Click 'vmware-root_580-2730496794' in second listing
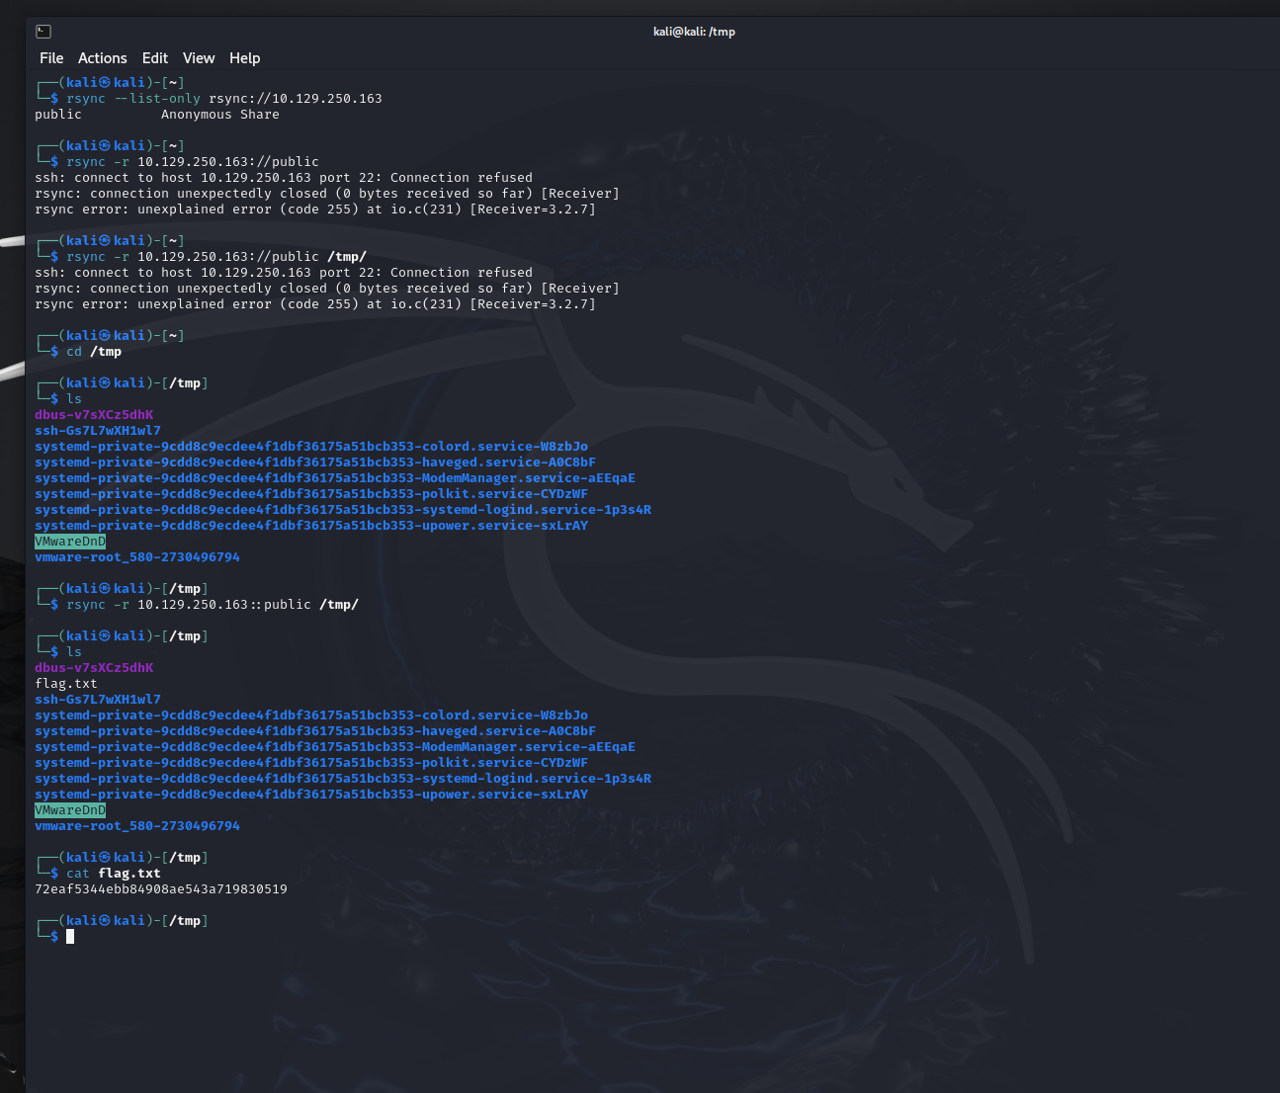The height and width of the screenshot is (1093, 1280). coord(137,826)
